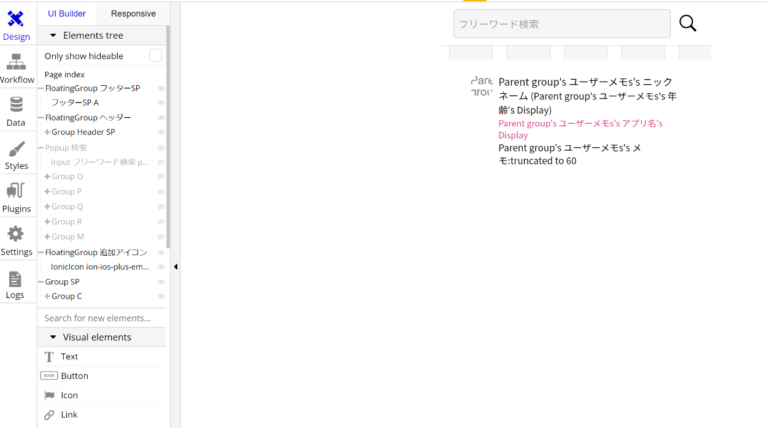Open the Workflow section icon
The image size is (767, 428).
(16, 62)
